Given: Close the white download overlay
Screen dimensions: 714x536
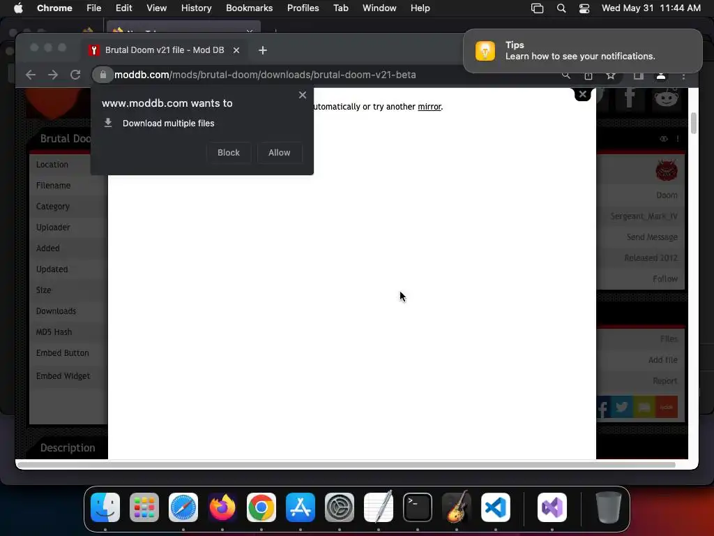Looking at the screenshot, I should pos(582,94).
